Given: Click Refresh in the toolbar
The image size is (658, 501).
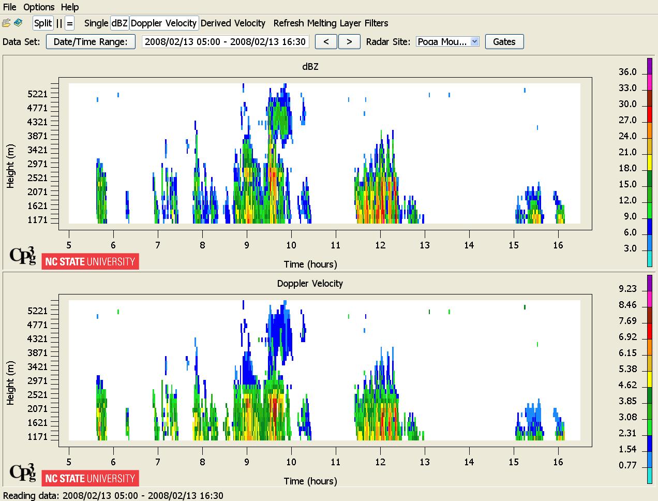Looking at the screenshot, I should [x=289, y=23].
